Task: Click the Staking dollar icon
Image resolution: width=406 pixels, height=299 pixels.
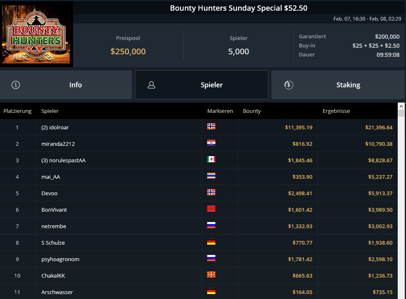Action: [289, 85]
